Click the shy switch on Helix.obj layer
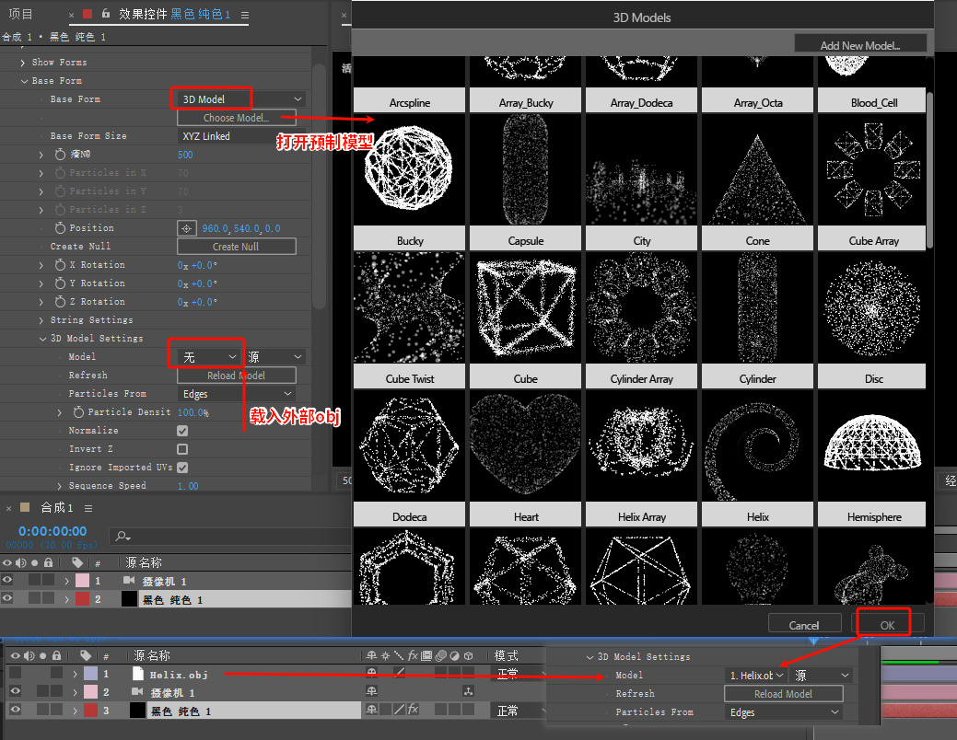957x740 pixels. (371, 672)
